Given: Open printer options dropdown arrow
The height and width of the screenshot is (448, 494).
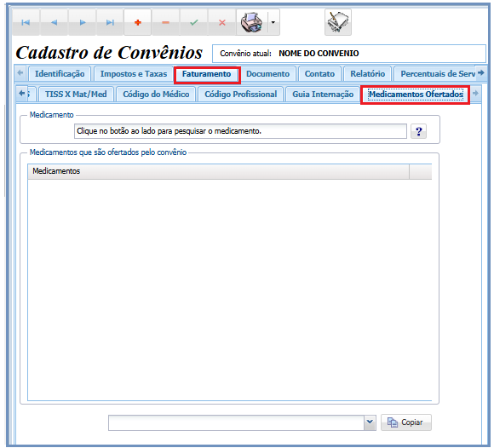Looking at the screenshot, I should pyautogui.click(x=273, y=22).
